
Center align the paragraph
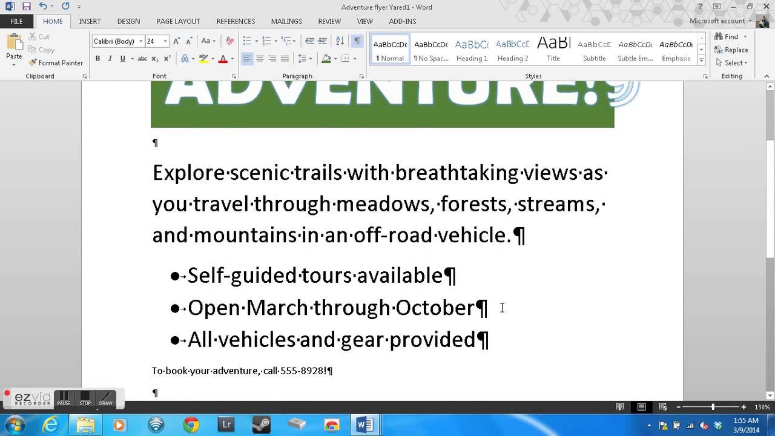pyautogui.click(x=260, y=59)
